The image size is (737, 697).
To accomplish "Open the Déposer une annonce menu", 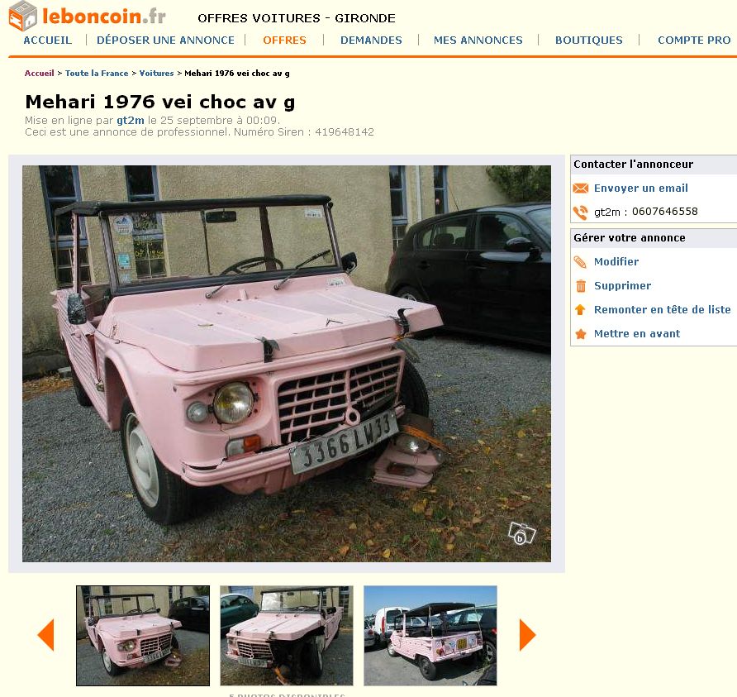I will (x=165, y=41).
